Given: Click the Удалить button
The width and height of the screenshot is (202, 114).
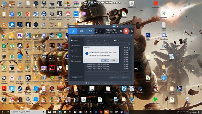Looking at the screenshot, I should click(125, 78).
